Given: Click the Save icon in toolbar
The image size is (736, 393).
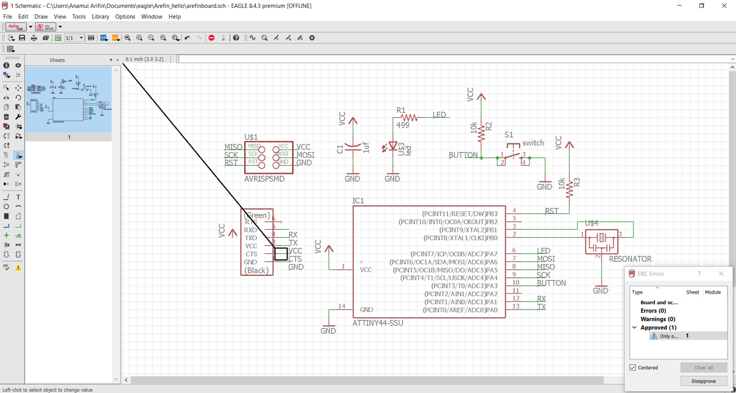Looking at the screenshot, I should tap(22, 38).
